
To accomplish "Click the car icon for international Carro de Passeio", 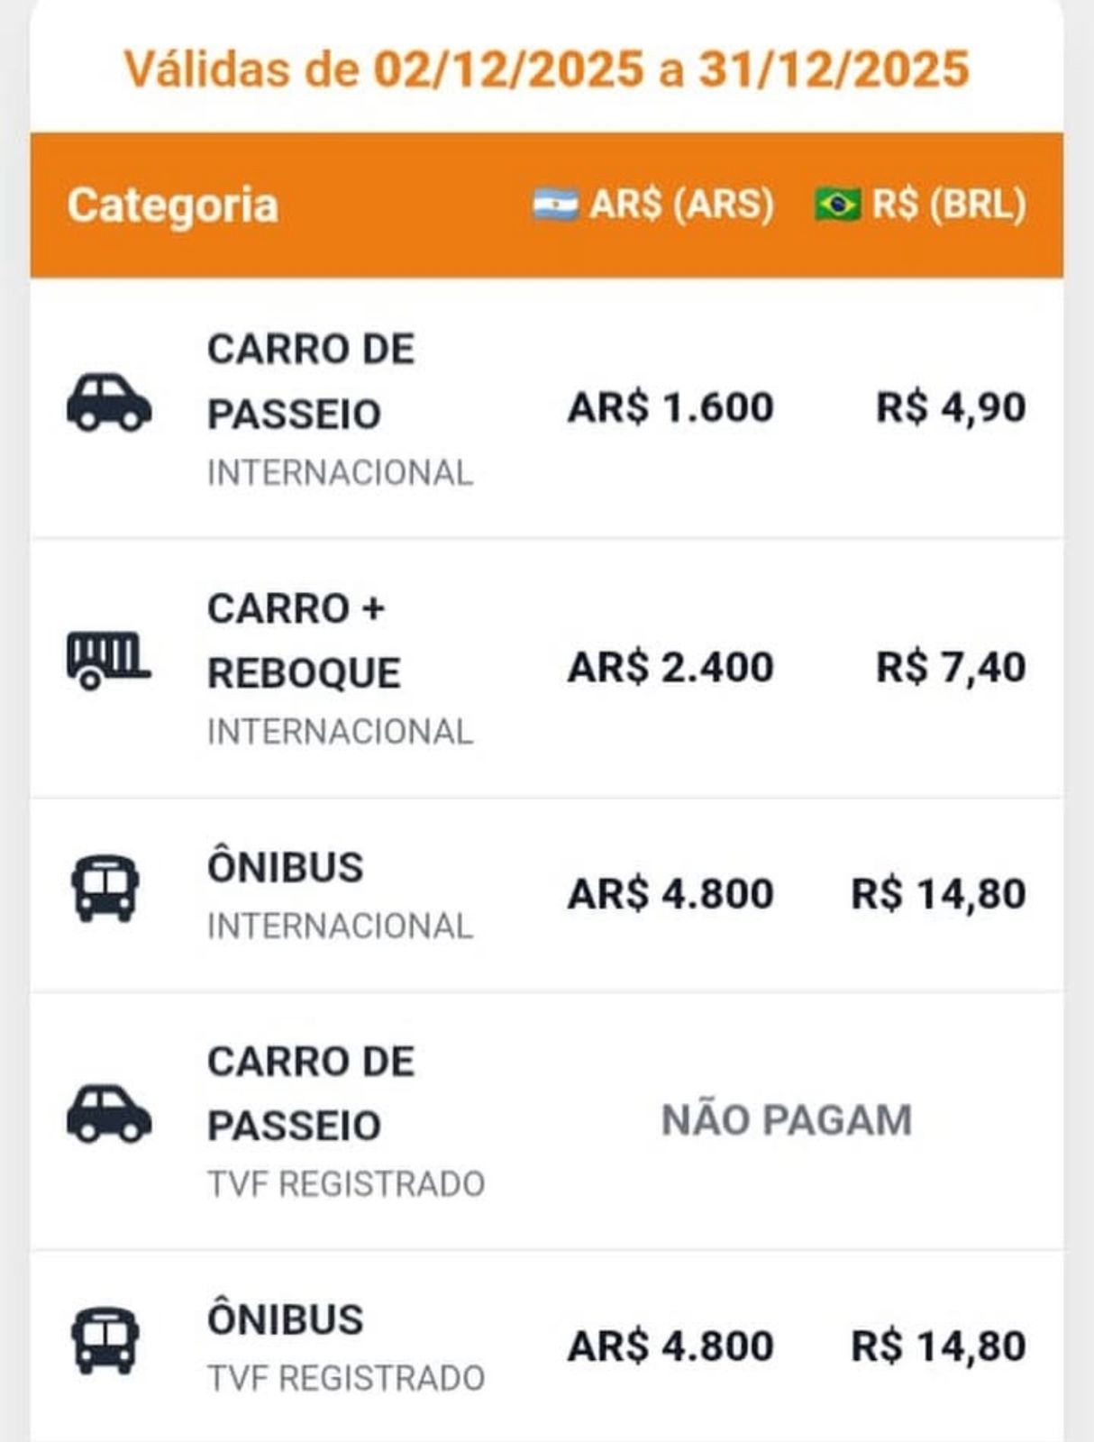I will [x=108, y=403].
